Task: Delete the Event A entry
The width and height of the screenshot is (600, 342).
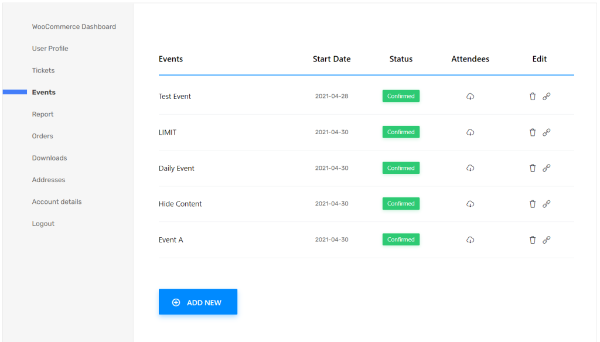Action: (532, 240)
